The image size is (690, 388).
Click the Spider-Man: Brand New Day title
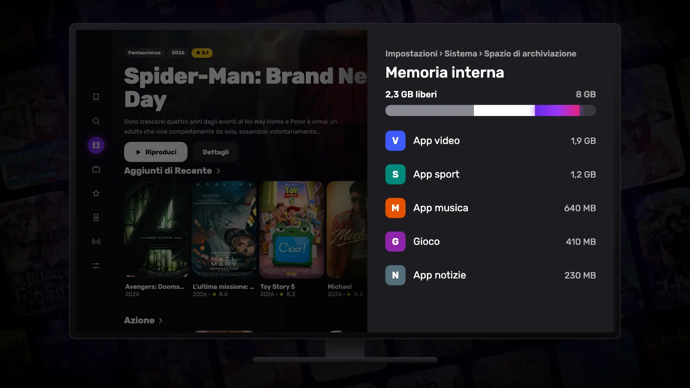(x=246, y=88)
